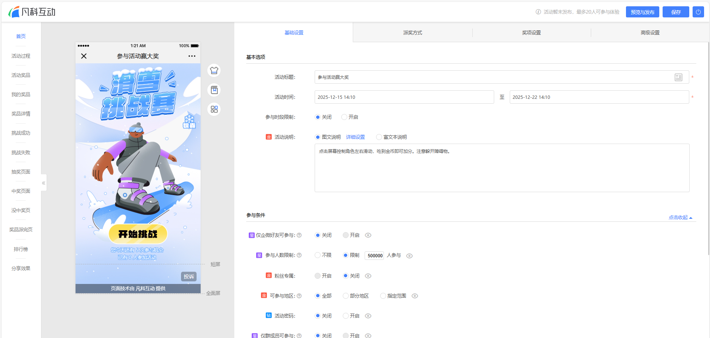Switch to 派奖方式 tab
The width and height of the screenshot is (710, 338).
(412, 33)
